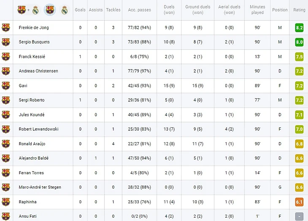Click Barcelona crest beside Robert Lewandowski

[5, 129]
